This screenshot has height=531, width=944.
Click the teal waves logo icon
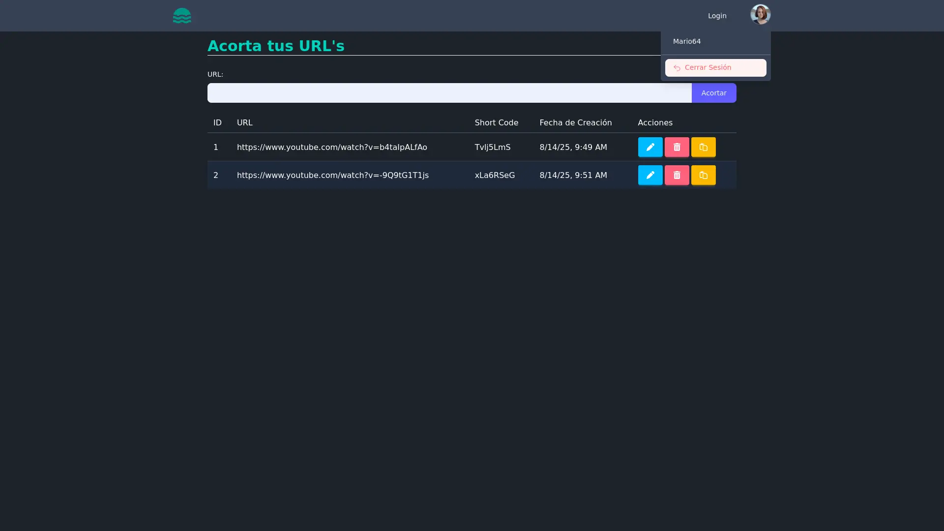coord(182,16)
